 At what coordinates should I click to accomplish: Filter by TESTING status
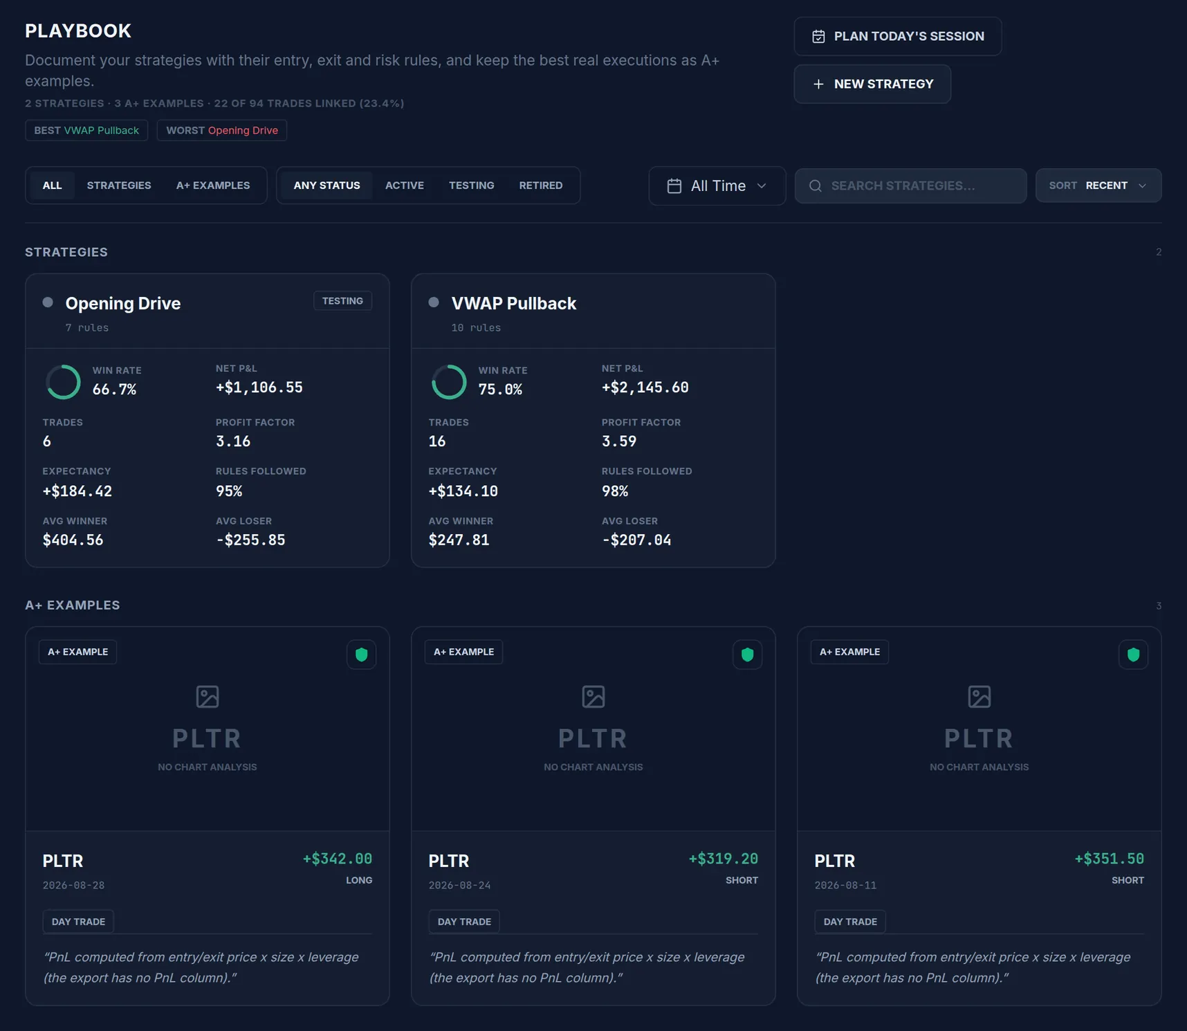472,185
